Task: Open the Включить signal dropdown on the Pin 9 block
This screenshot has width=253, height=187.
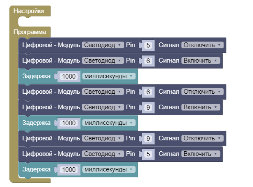Action: [x=200, y=107]
